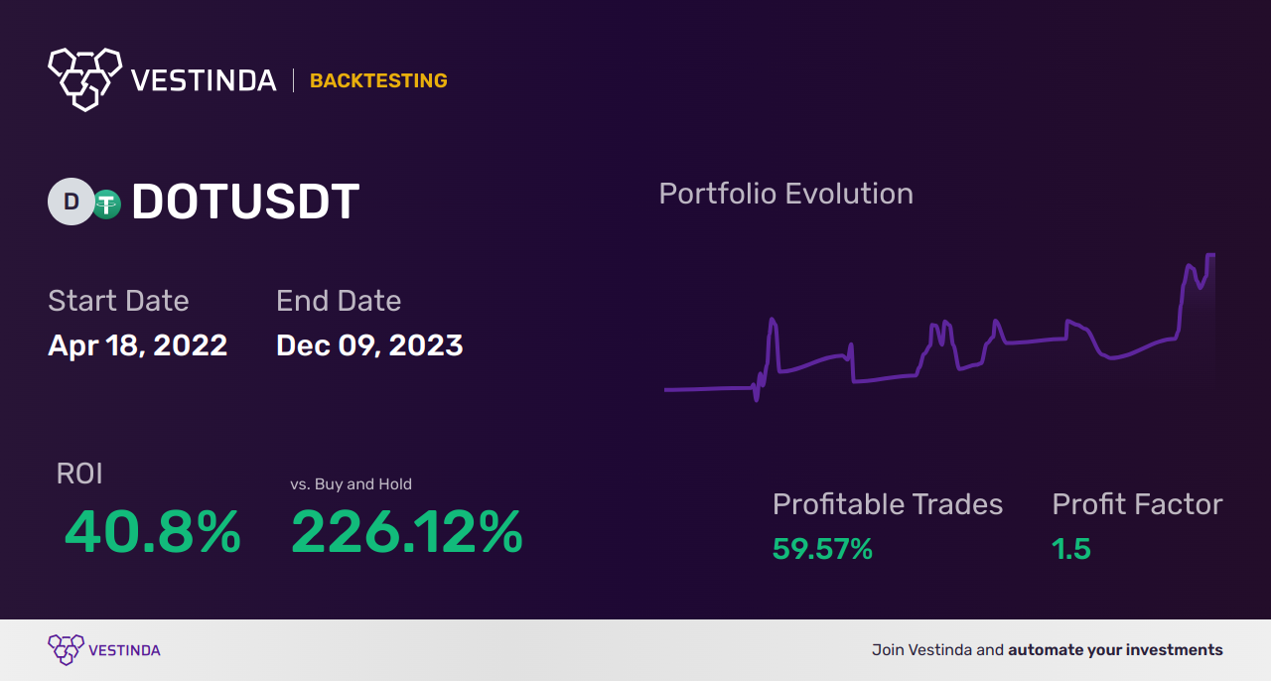This screenshot has height=681, width=1271.
Task: Click the End Date label
Action: point(339,301)
